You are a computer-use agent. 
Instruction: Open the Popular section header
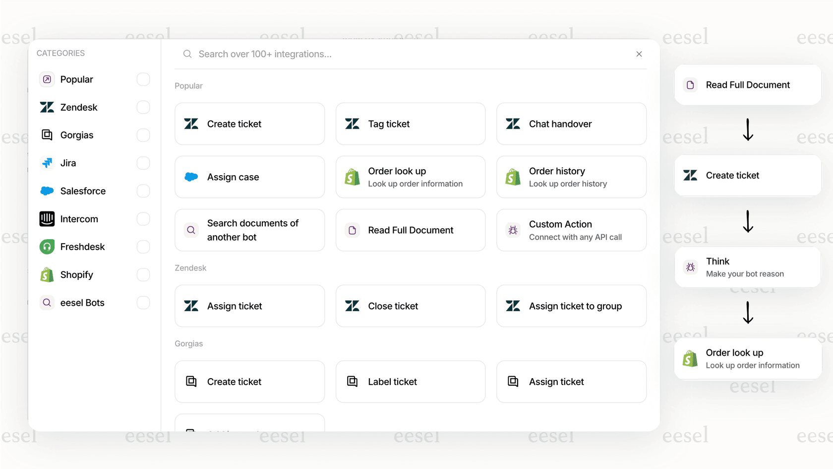click(x=188, y=85)
